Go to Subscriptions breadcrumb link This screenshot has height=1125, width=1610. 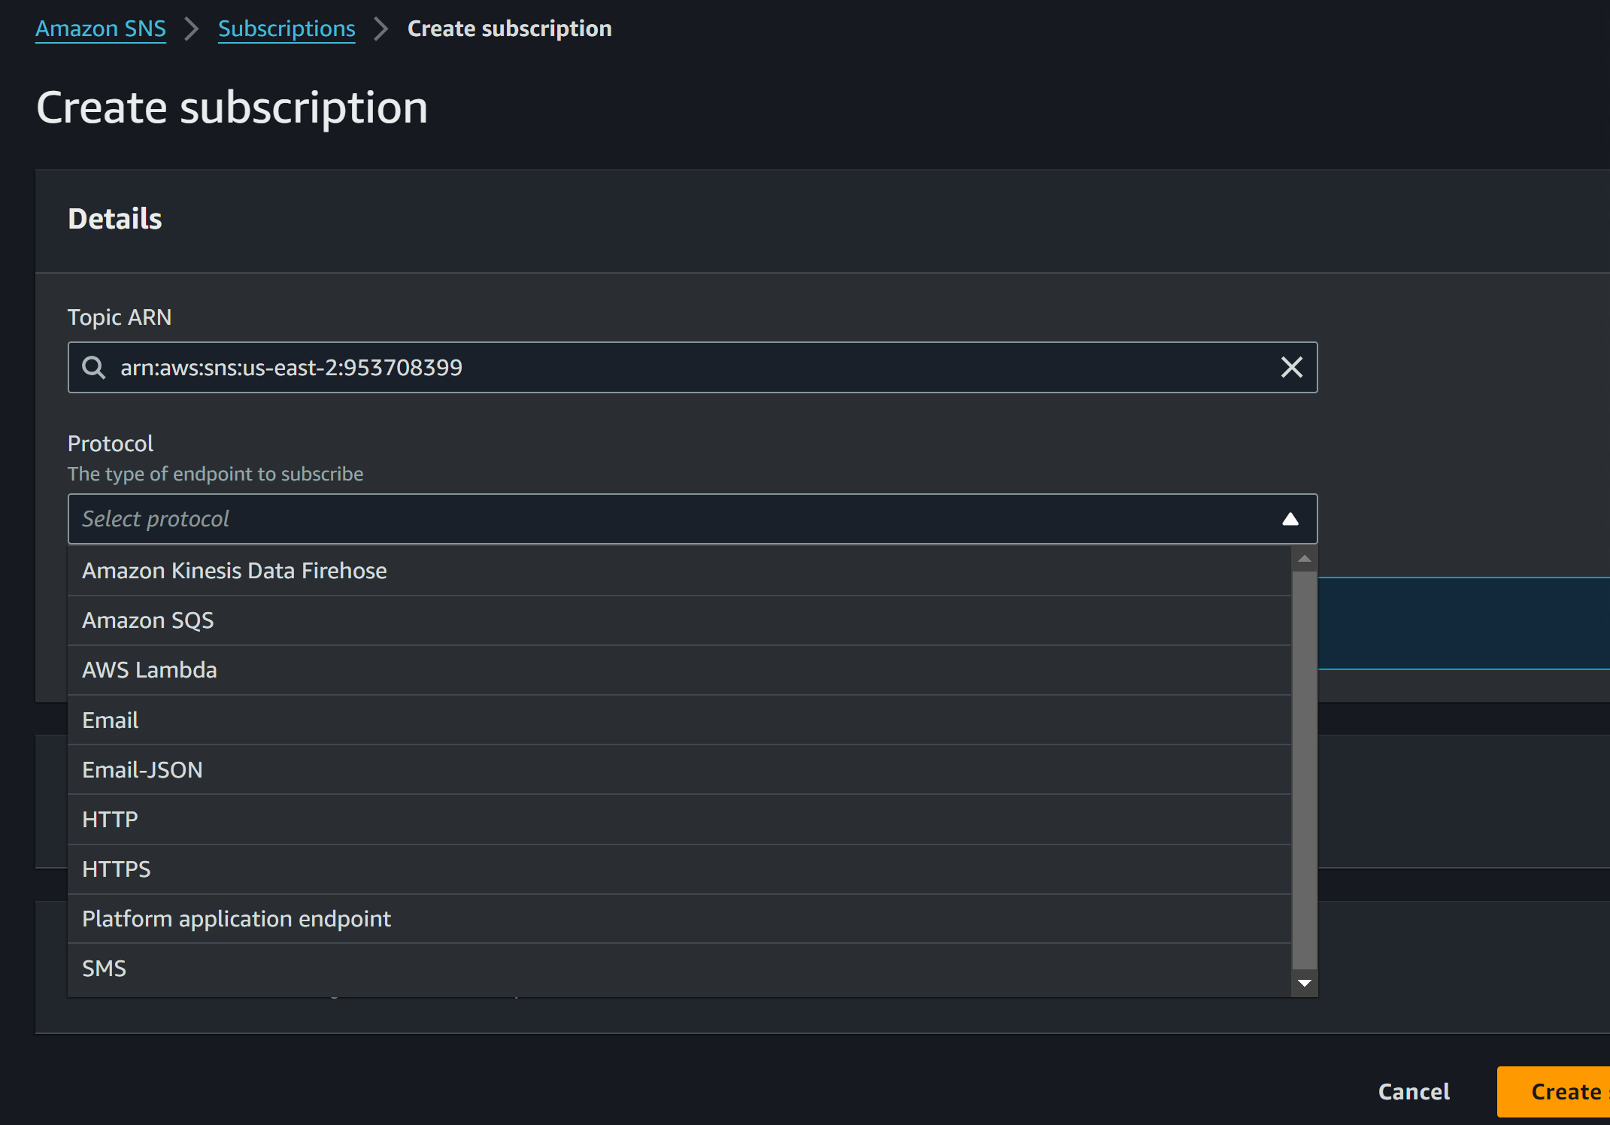tap(287, 29)
